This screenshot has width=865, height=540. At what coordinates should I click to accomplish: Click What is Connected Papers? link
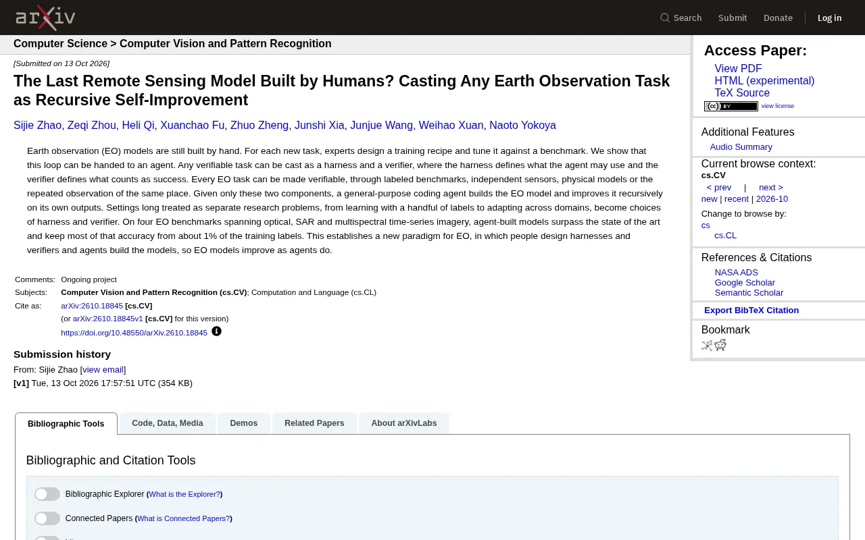(183, 518)
